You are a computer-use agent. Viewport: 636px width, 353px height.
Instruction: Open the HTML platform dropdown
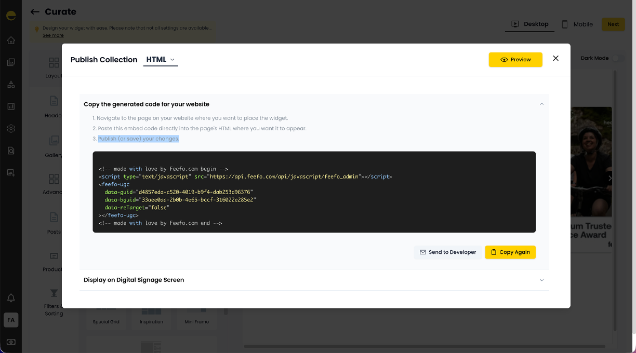(161, 60)
